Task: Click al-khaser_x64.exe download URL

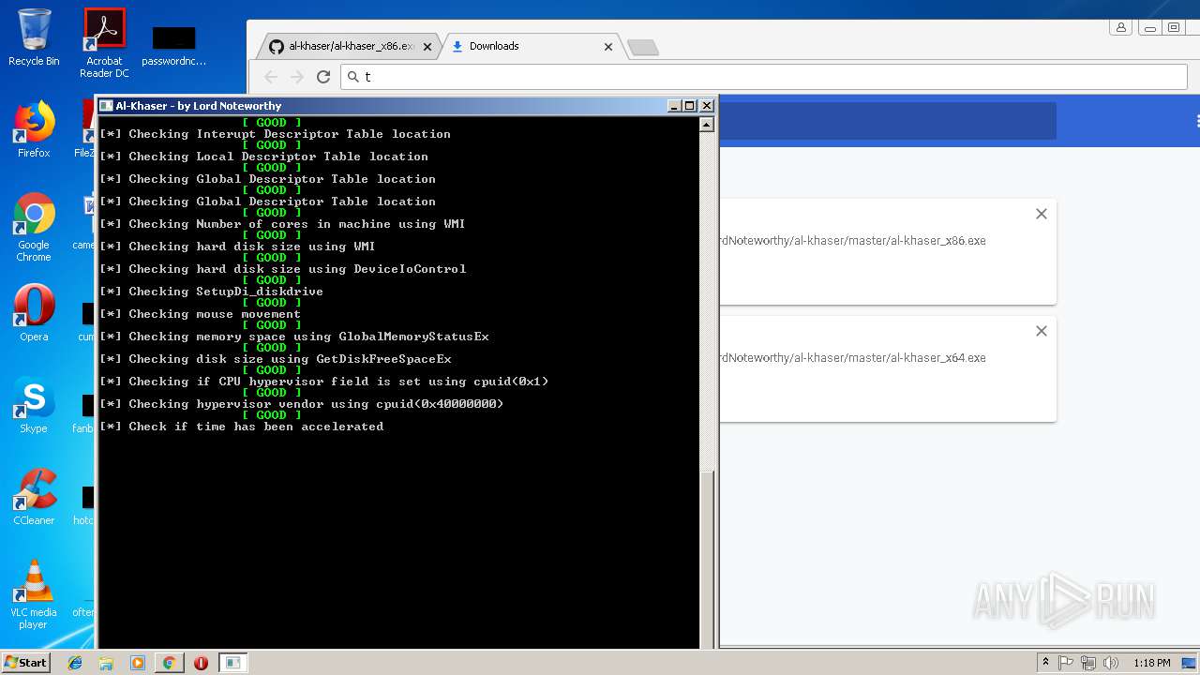Action: 852,358
